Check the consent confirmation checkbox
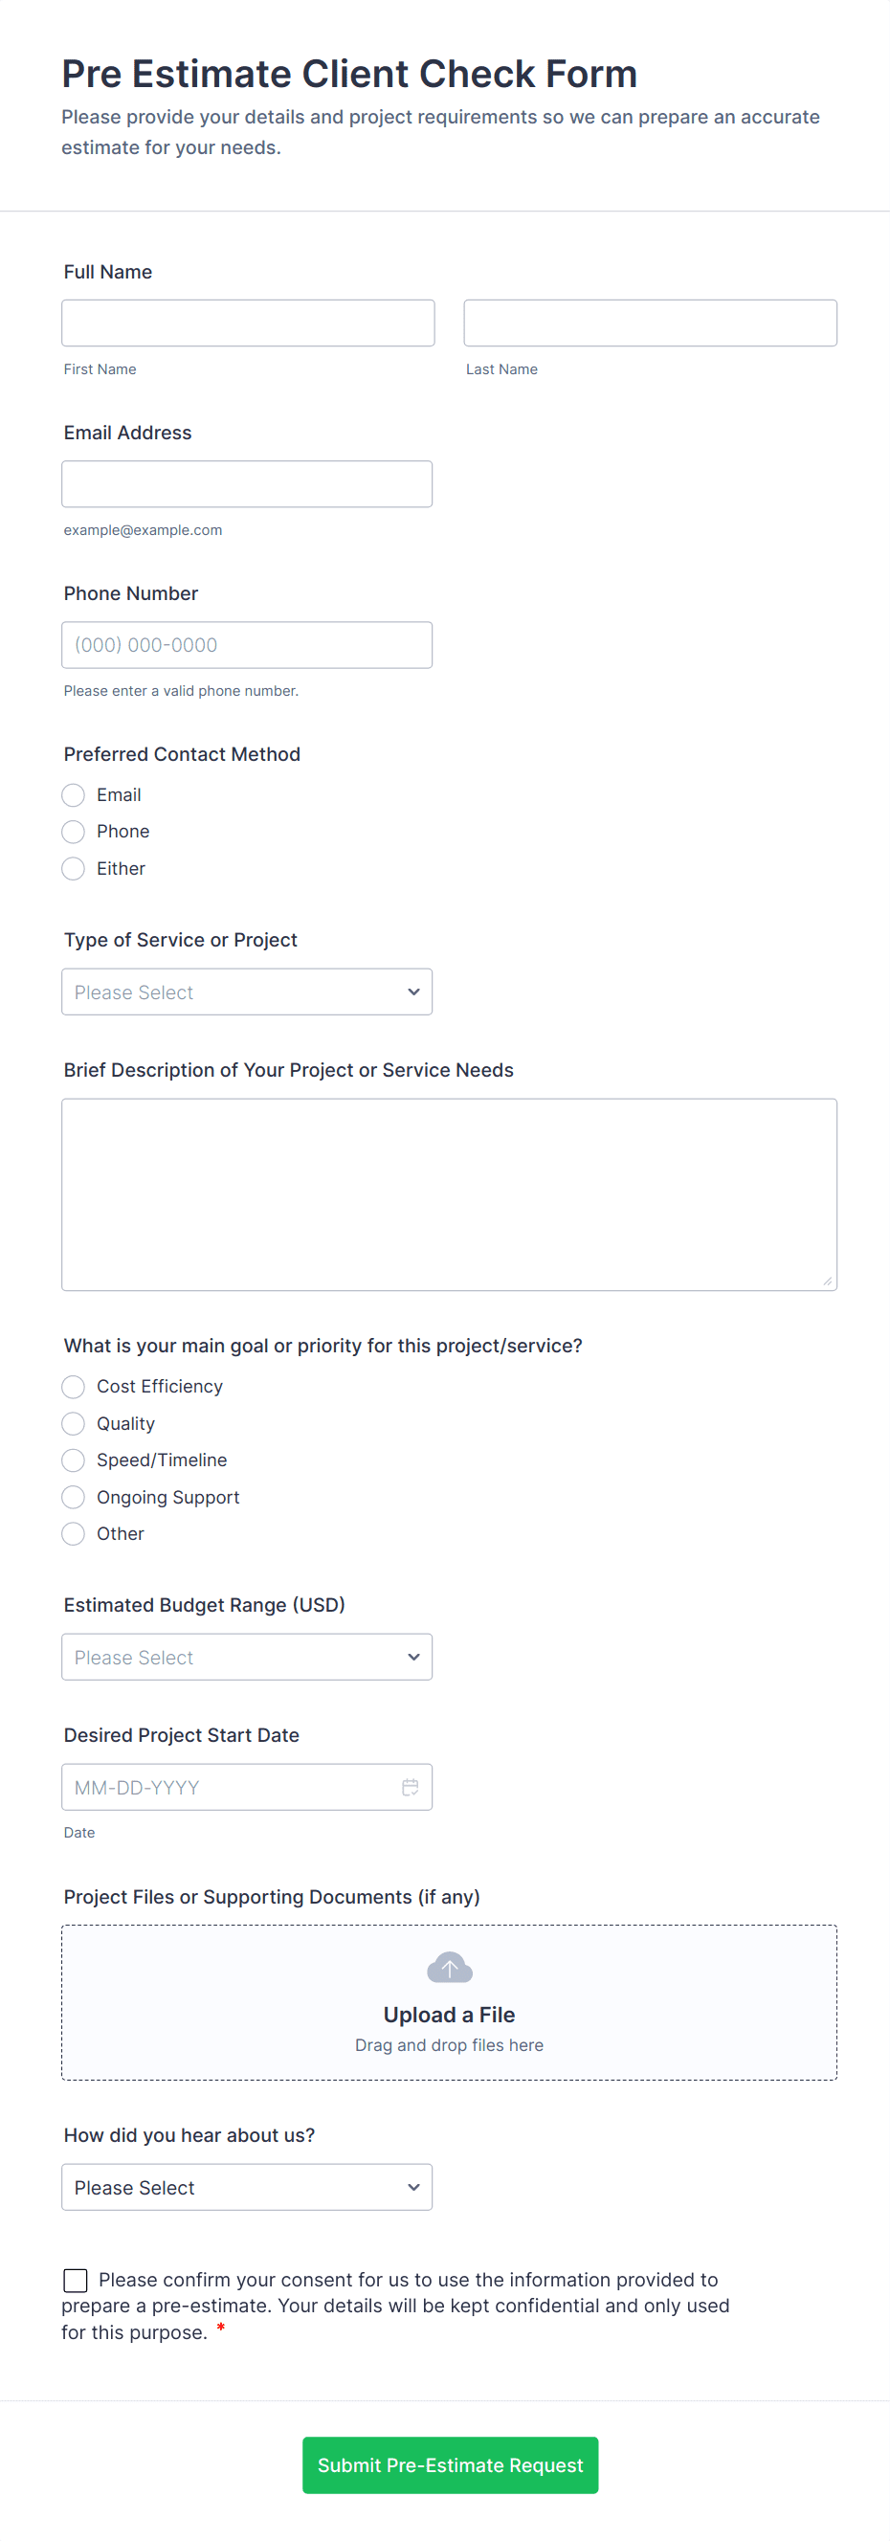This screenshot has height=2541, width=890. tap(75, 2280)
